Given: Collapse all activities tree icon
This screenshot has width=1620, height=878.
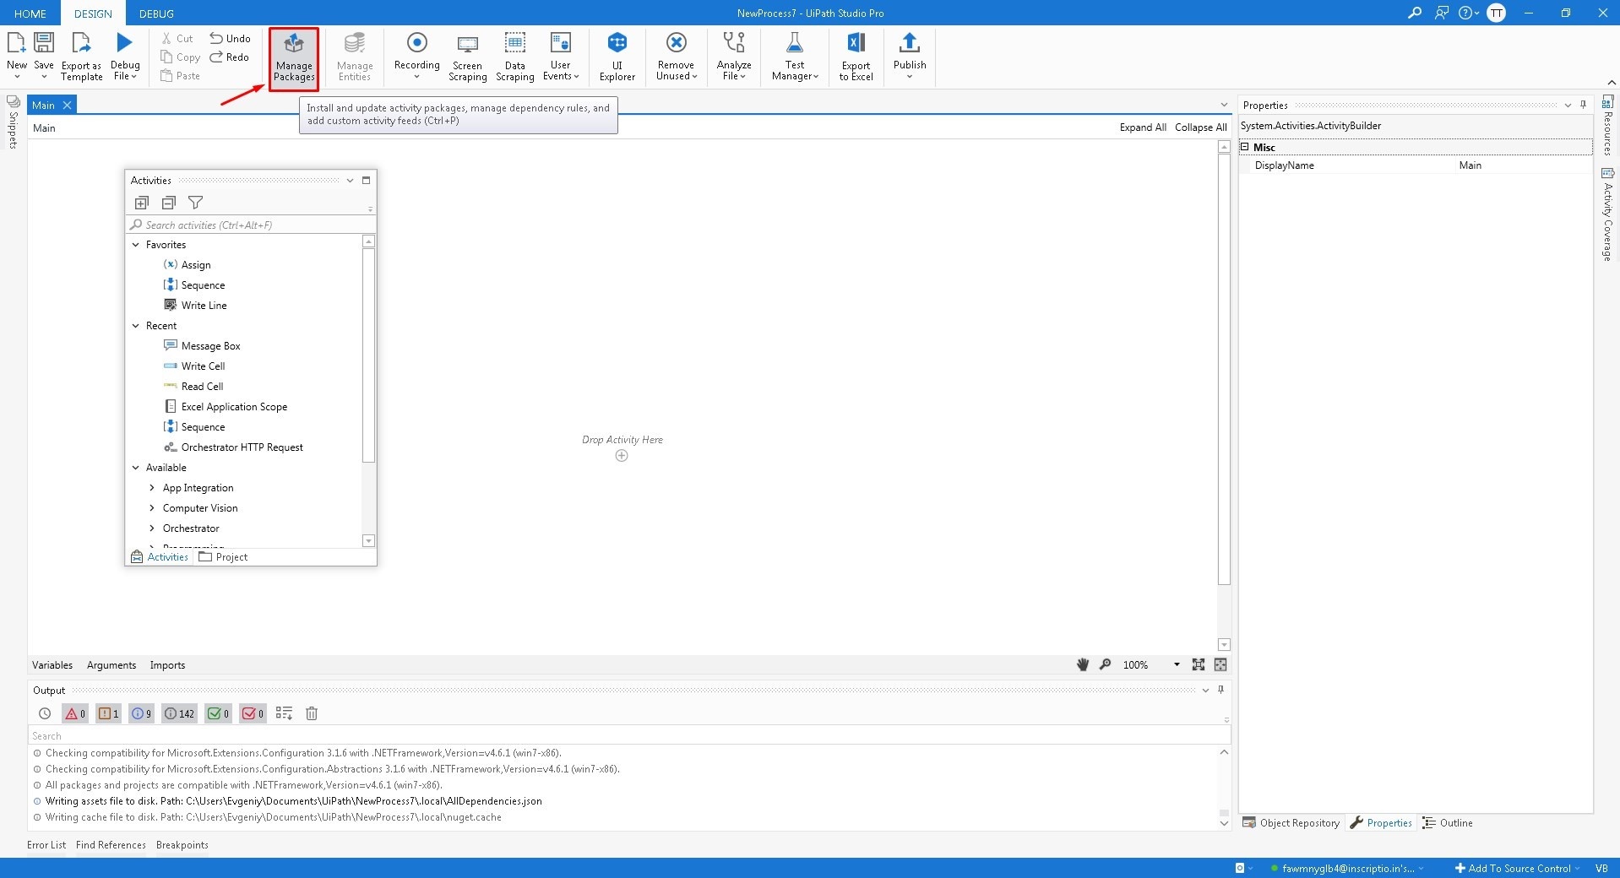Looking at the screenshot, I should (169, 203).
